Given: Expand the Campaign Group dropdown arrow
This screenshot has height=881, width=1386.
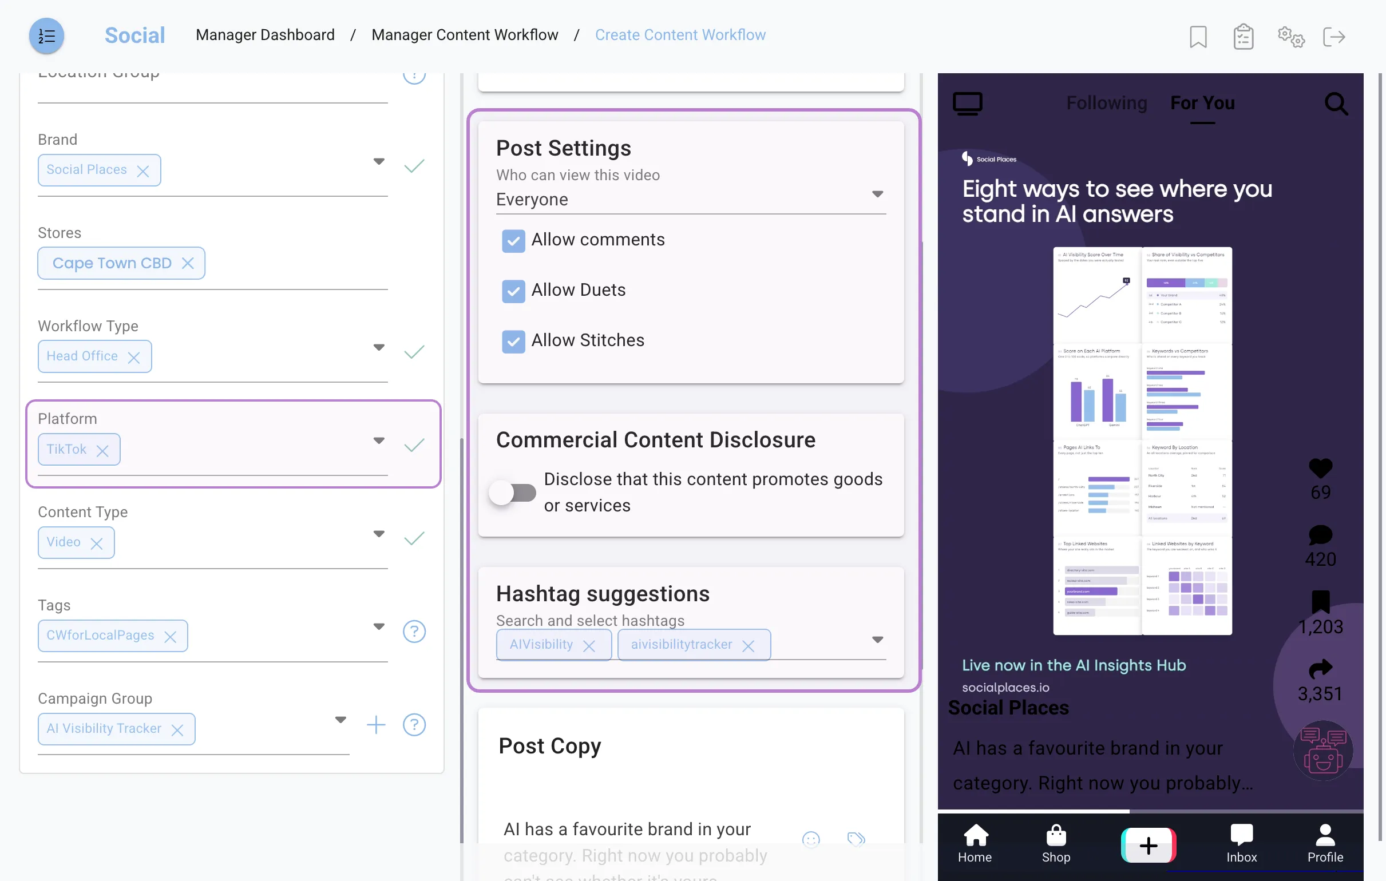Looking at the screenshot, I should pos(340,719).
